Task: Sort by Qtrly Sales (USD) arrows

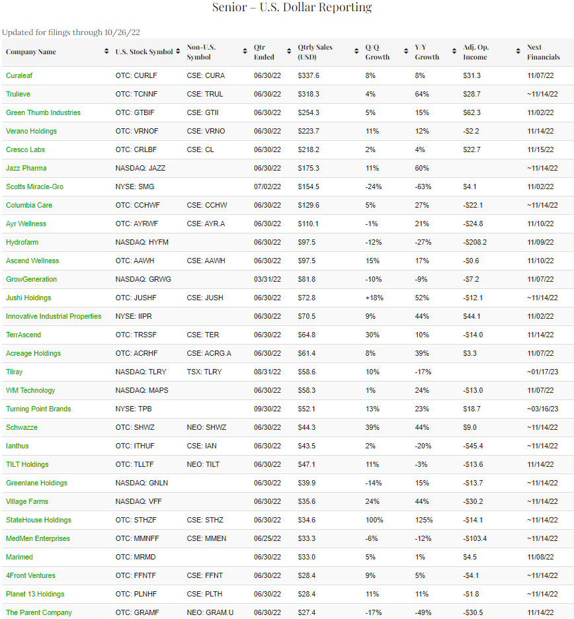Action: [x=356, y=52]
